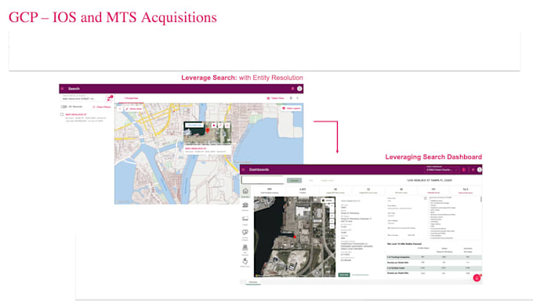533x301 pixels.
Task: Open hamburger menu in Search header
Action: 62,89
